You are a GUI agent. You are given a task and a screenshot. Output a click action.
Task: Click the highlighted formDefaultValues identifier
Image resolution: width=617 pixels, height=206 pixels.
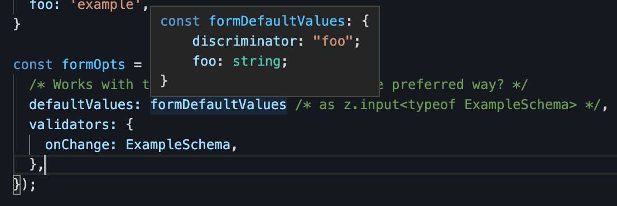tap(218, 105)
